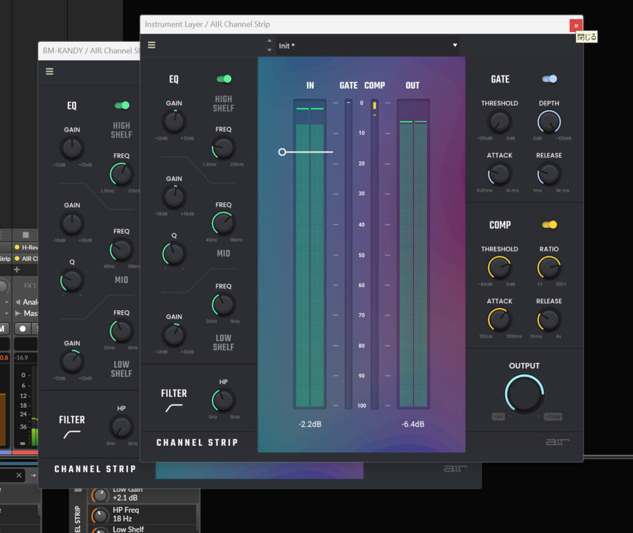Click Mid Q knob in Instrument Layer

pos(174,254)
